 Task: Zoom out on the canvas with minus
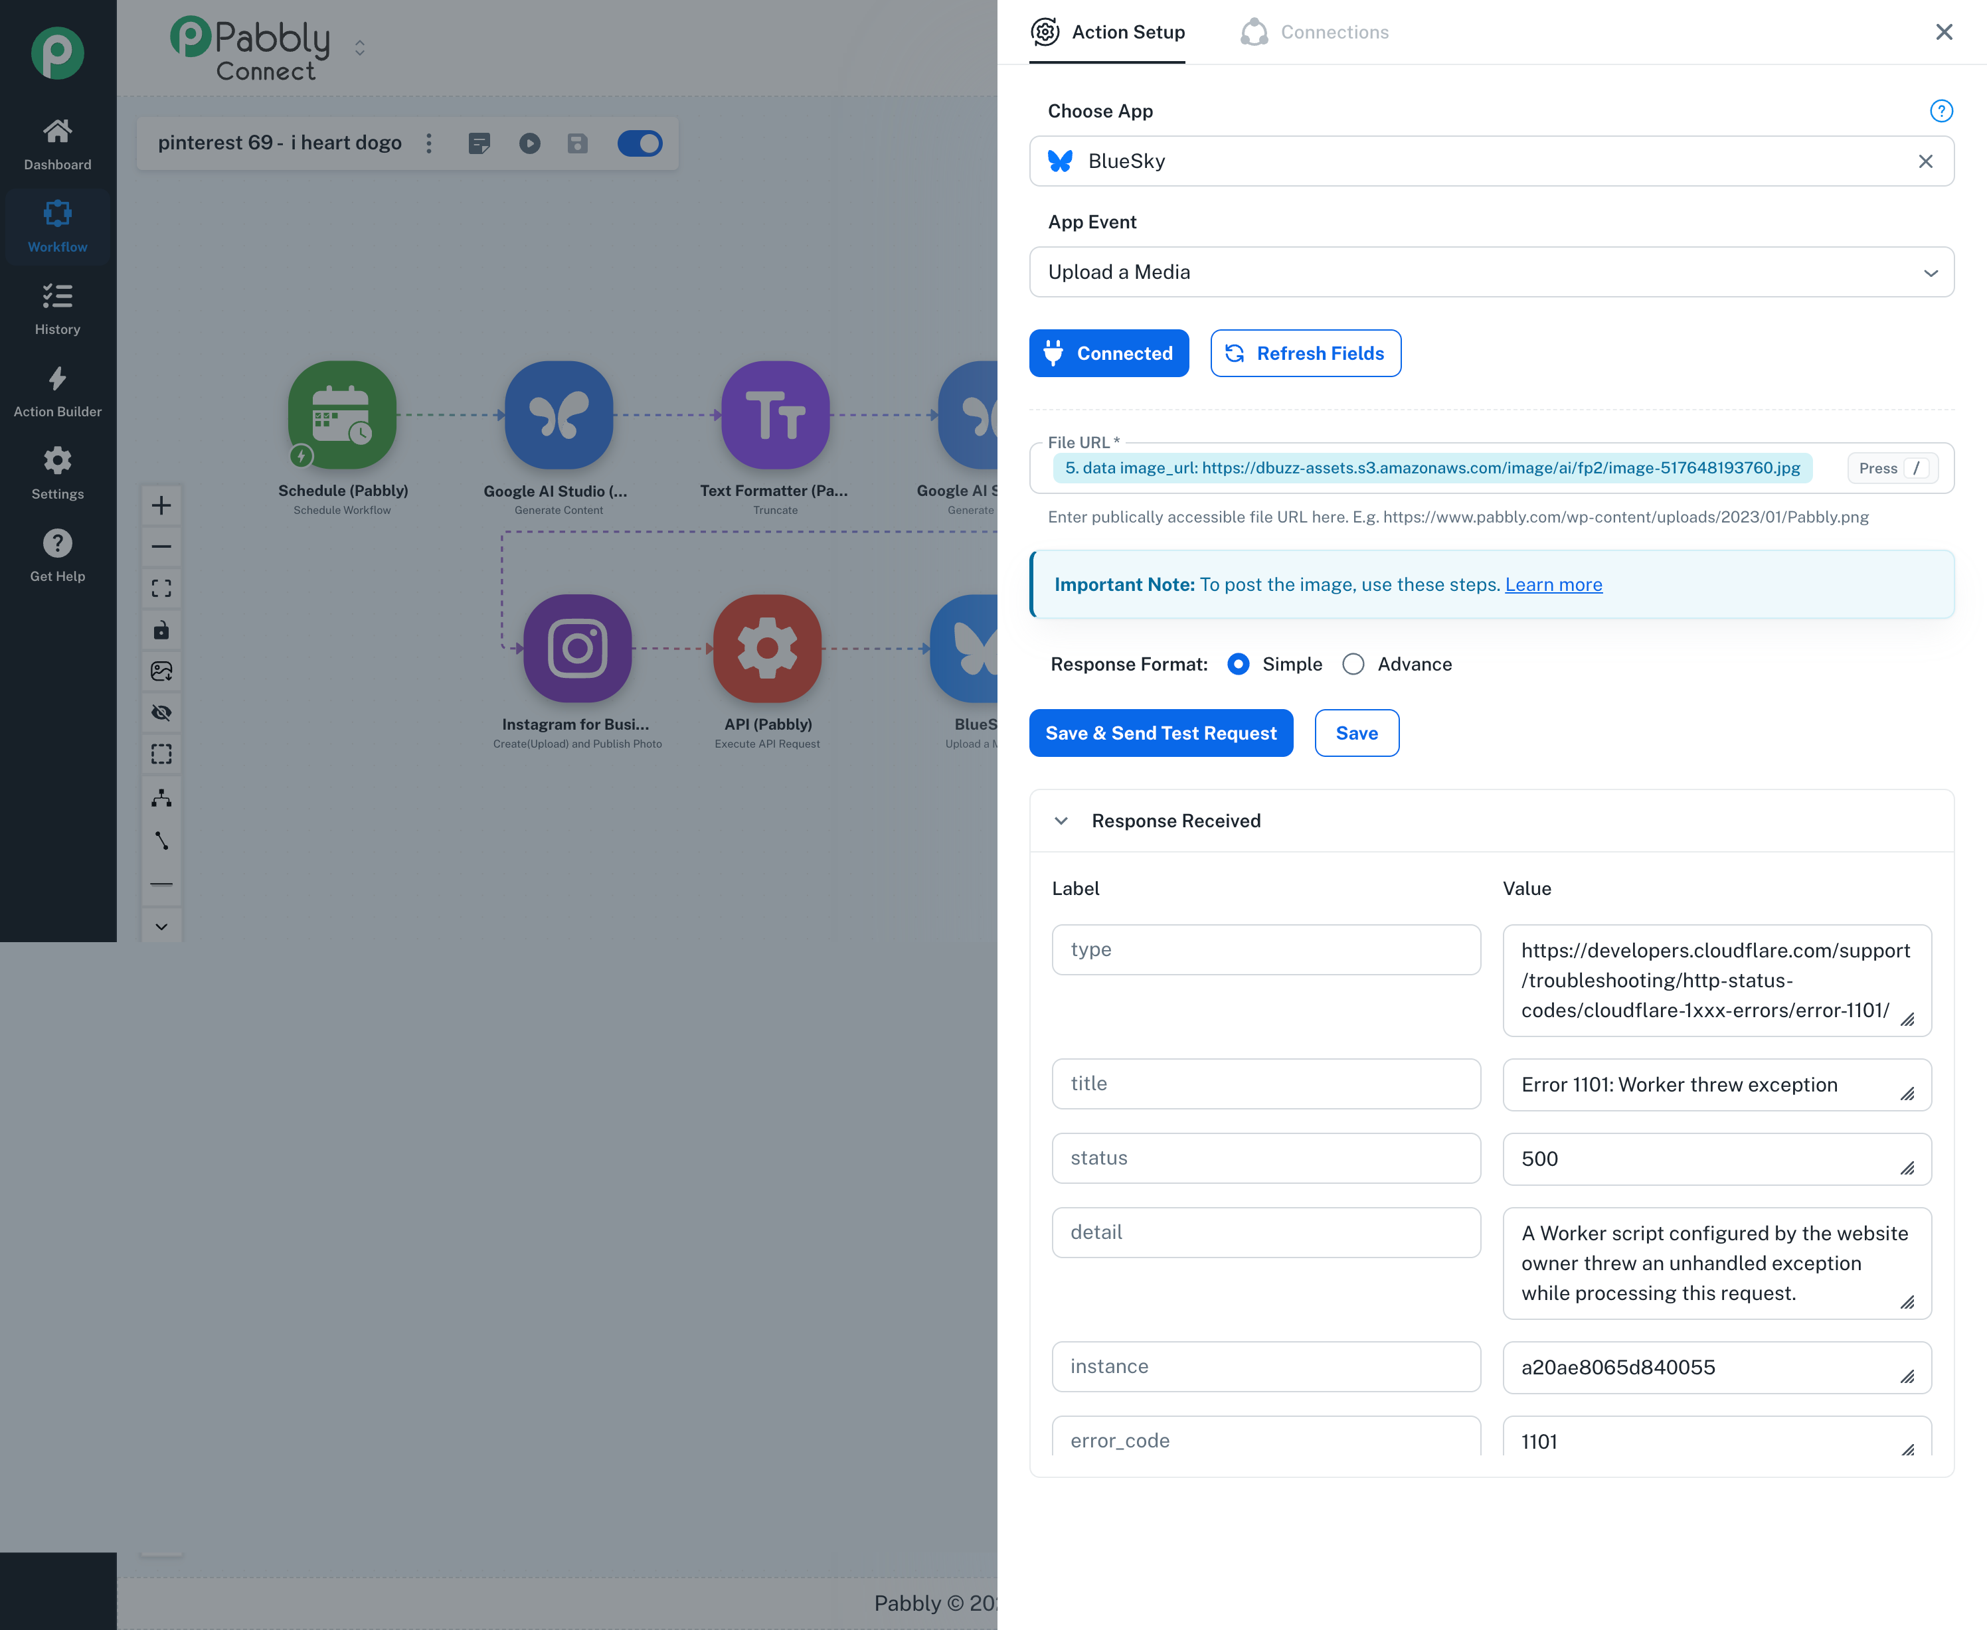tap(161, 546)
